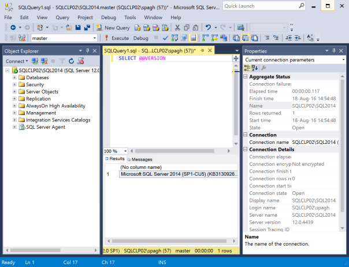
Task: Click the Parse query checkmark icon
Action: [166, 38]
